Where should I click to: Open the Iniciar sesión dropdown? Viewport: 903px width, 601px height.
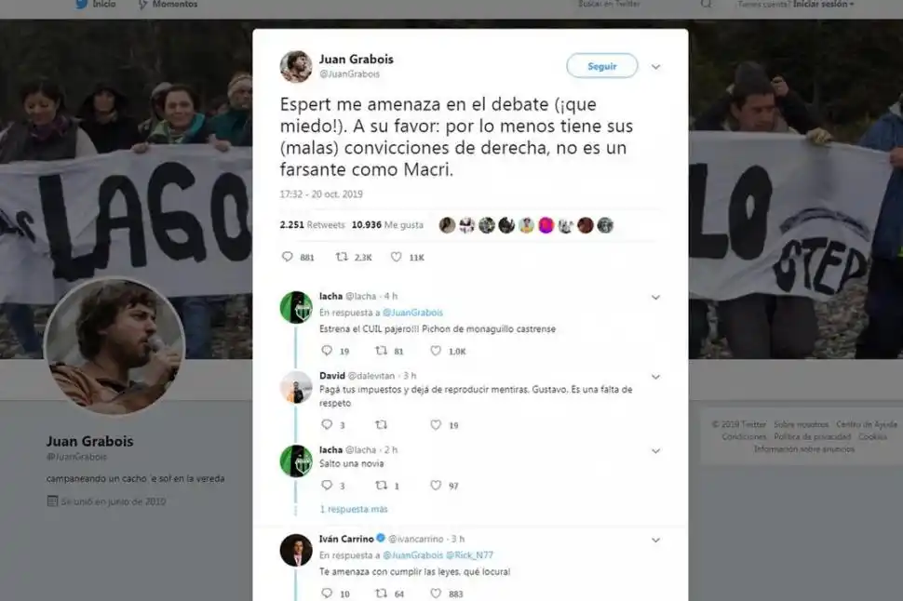pyautogui.click(x=824, y=4)
